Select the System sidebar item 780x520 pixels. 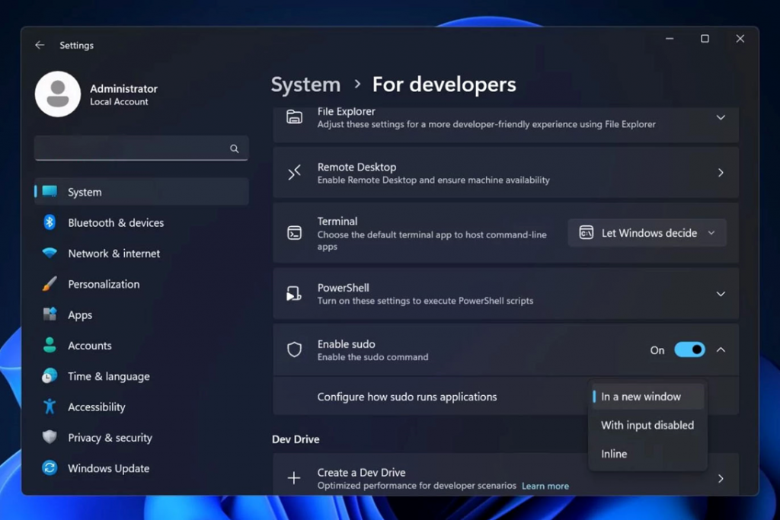click(x=141, y=191)
